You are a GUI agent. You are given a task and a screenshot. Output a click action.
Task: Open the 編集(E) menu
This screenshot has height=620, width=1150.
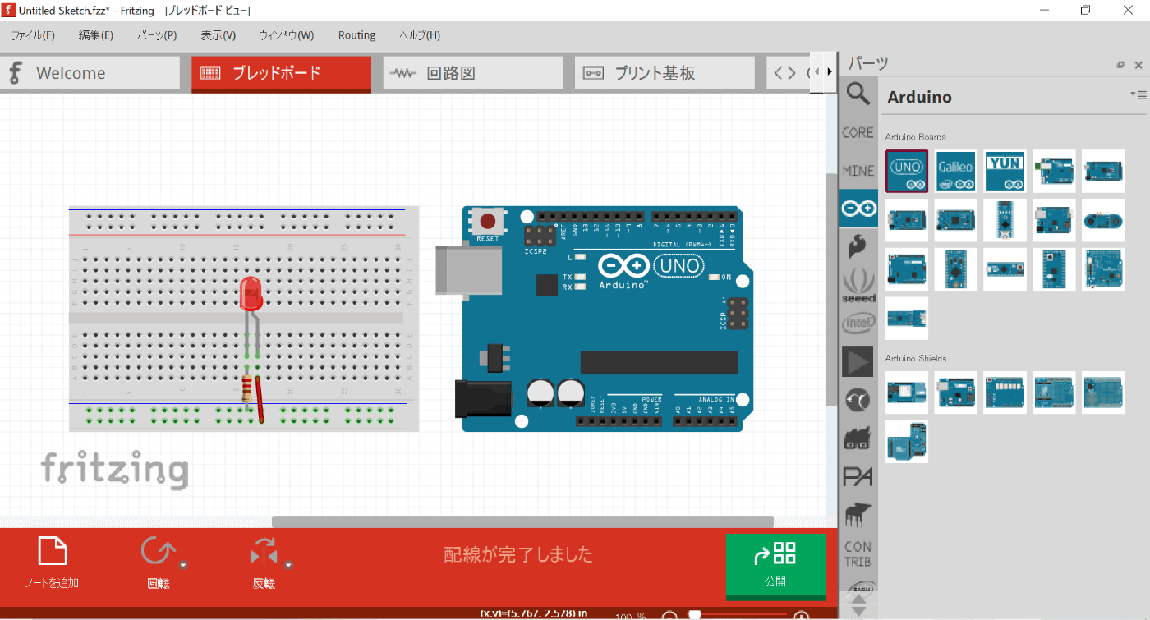96,35
